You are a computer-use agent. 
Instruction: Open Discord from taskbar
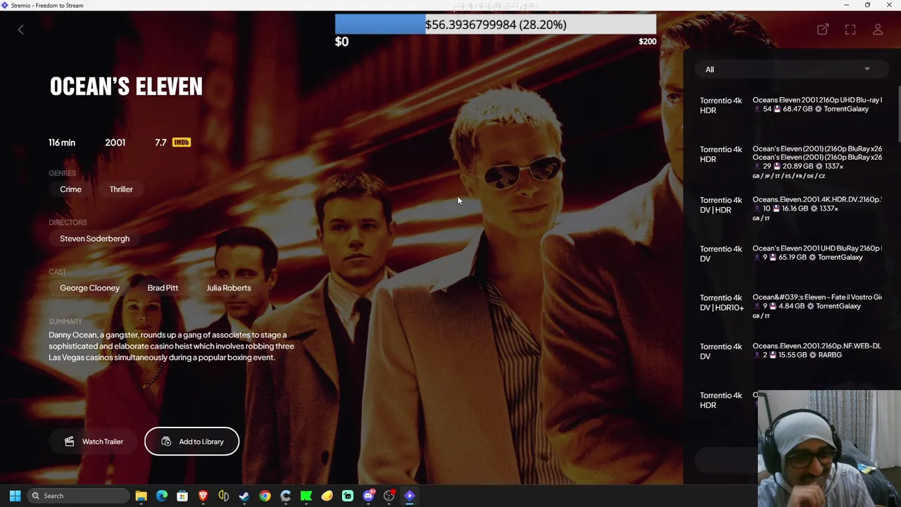[x=368, y=496]
